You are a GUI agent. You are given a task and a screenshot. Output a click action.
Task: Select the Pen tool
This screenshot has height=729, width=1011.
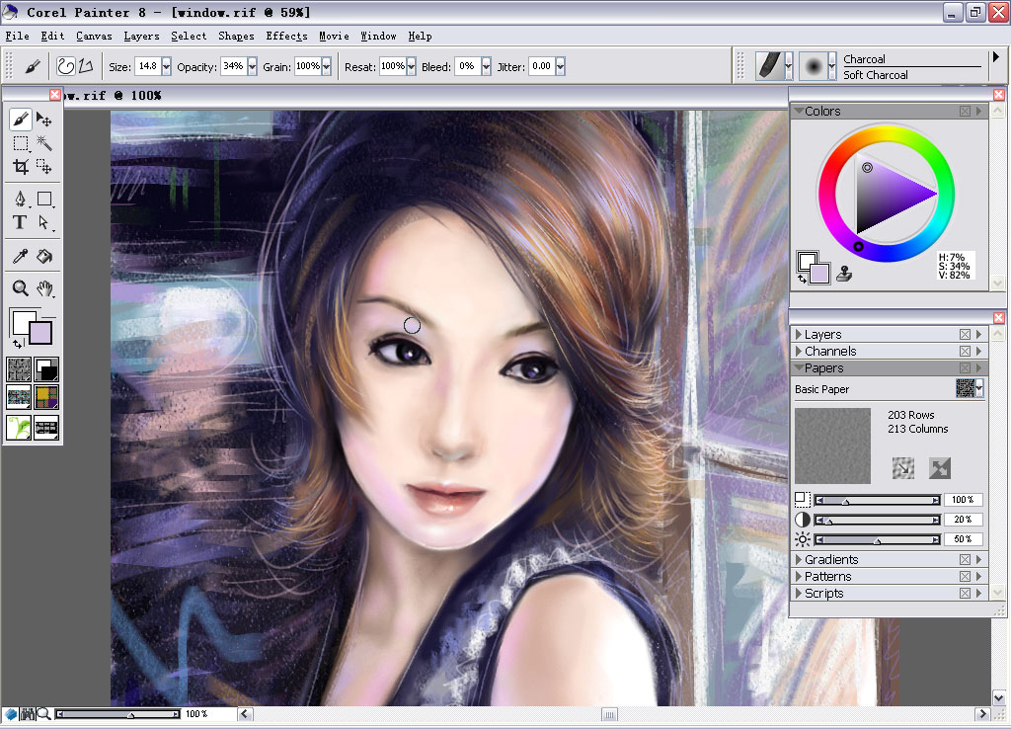point(20,199)
